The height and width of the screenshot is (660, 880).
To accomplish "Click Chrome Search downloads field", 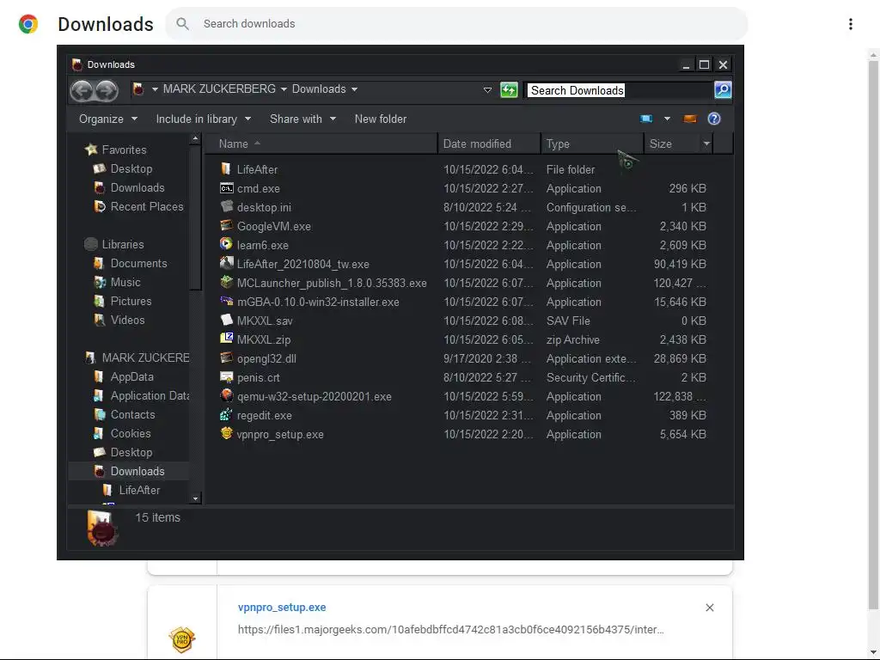I will point(455,23).
